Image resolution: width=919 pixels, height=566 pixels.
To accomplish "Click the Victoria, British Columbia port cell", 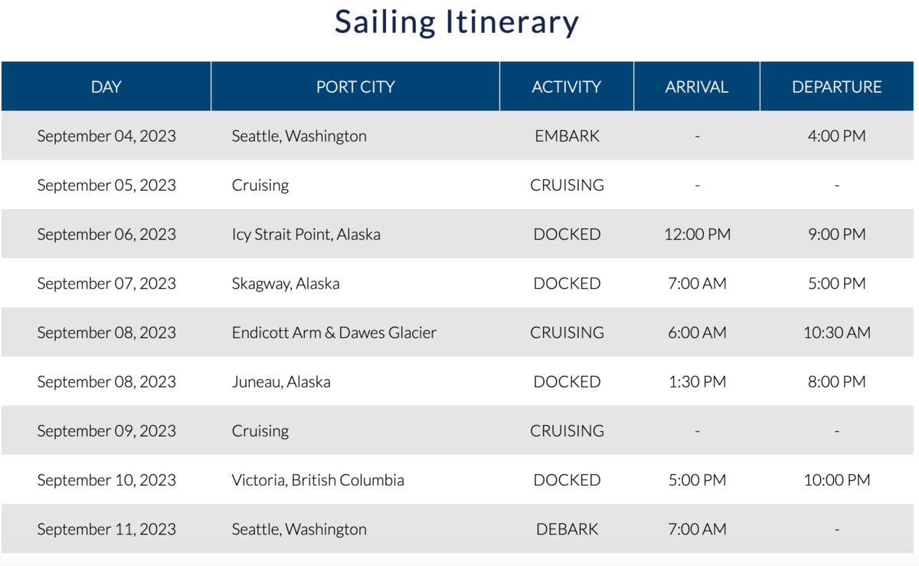I will tap(318, 480).
